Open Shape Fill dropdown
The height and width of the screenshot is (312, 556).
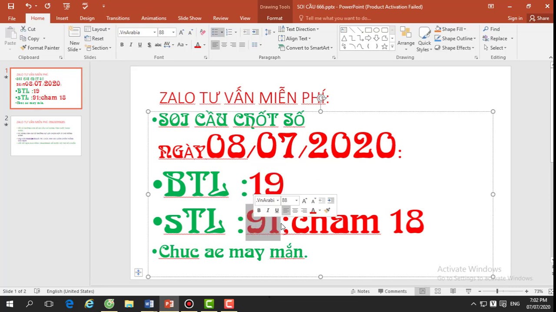click(450, 29)
